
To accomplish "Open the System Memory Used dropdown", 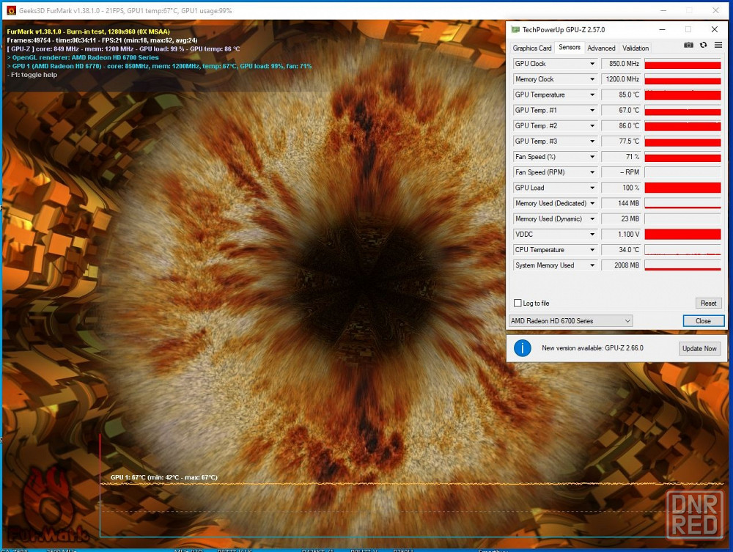I will tap(592, 265).
